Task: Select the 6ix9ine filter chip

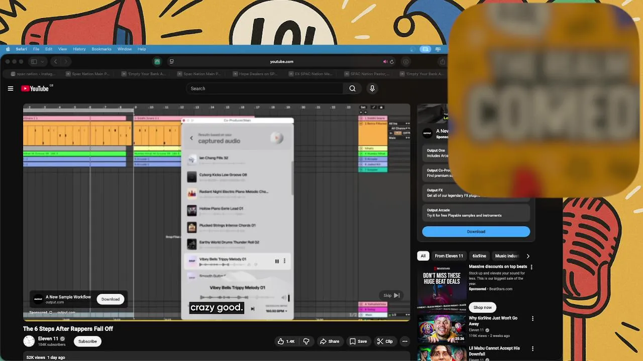Action: click(479, 256)
